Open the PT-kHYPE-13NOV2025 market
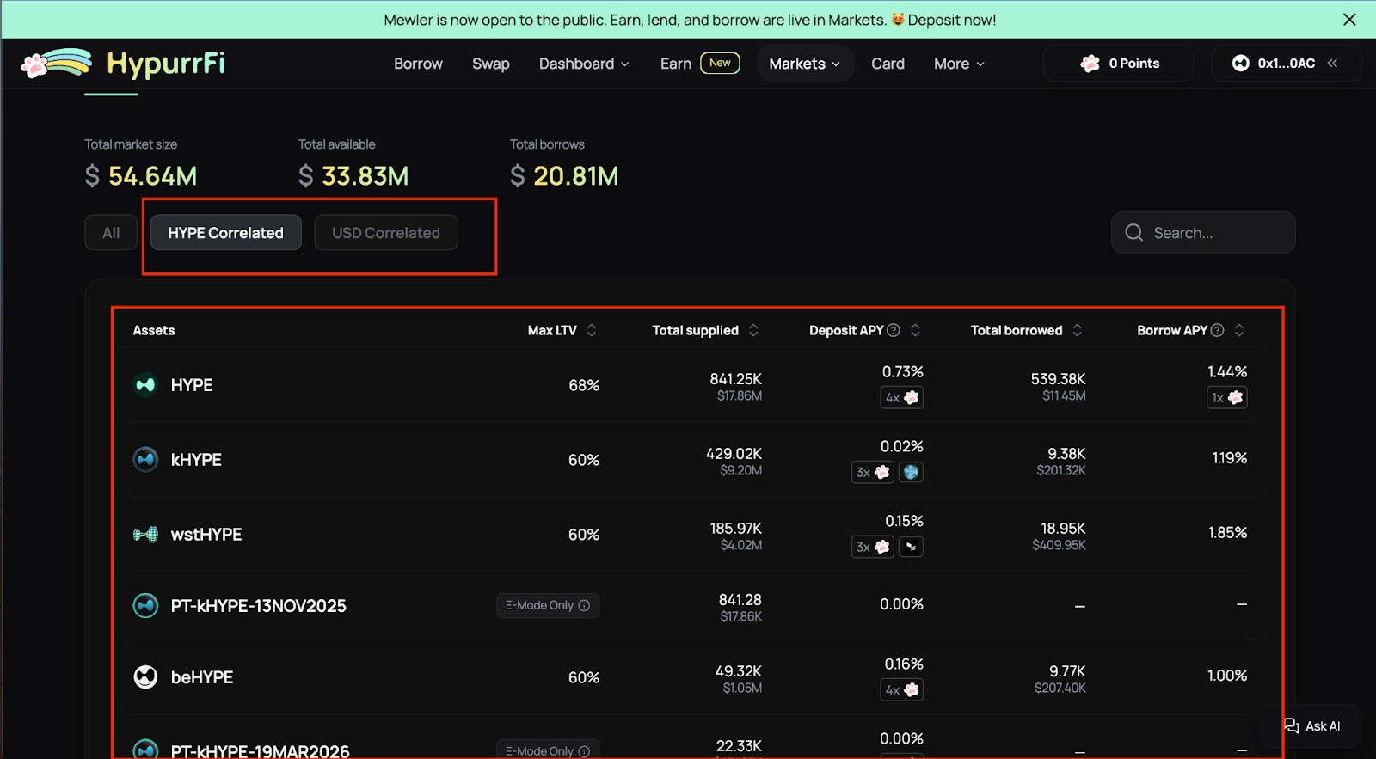The width and height of the screenshot is (1376, 759). [691, 606]
